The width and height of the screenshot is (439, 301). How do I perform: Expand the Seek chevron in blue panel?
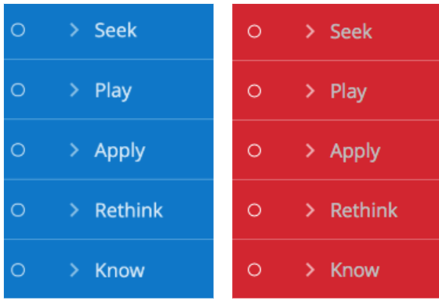tap(74, 30)
